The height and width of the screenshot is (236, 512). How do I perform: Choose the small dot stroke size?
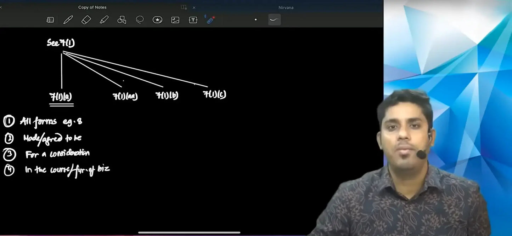tap(255, 20)
